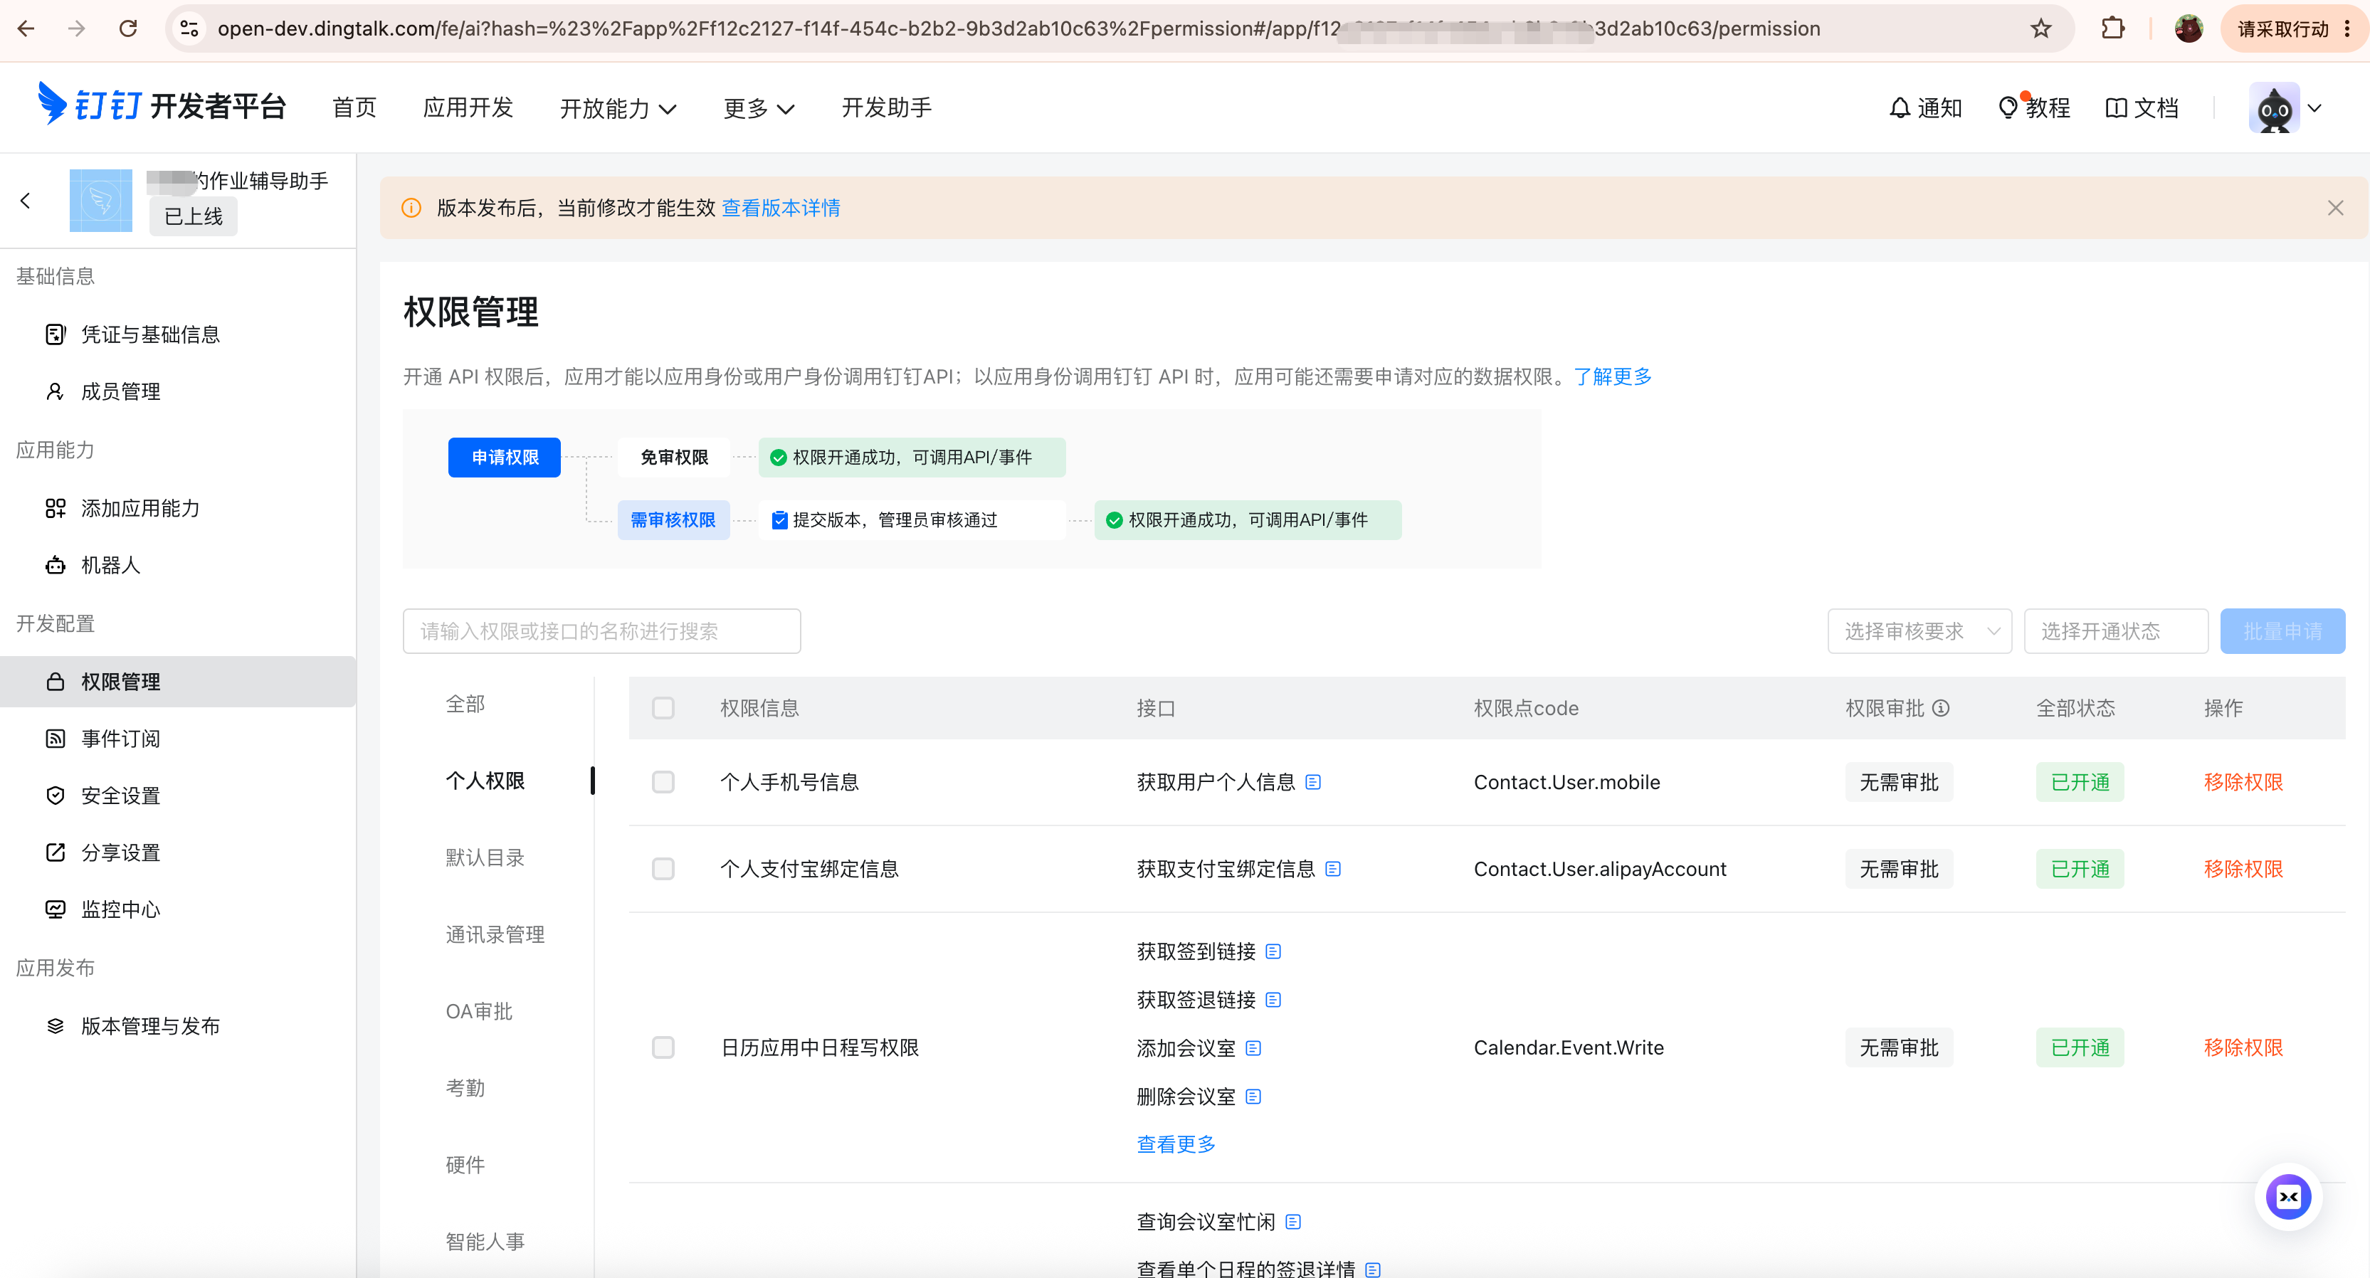The image size is (2370, 1278).
Task: Click 查看更多 under calendar interfaces
Action: pyautogui.click(x=1176, y=1144)
